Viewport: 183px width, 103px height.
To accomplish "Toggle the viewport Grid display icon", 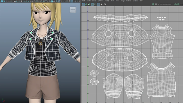I will (x=32, y=1).
